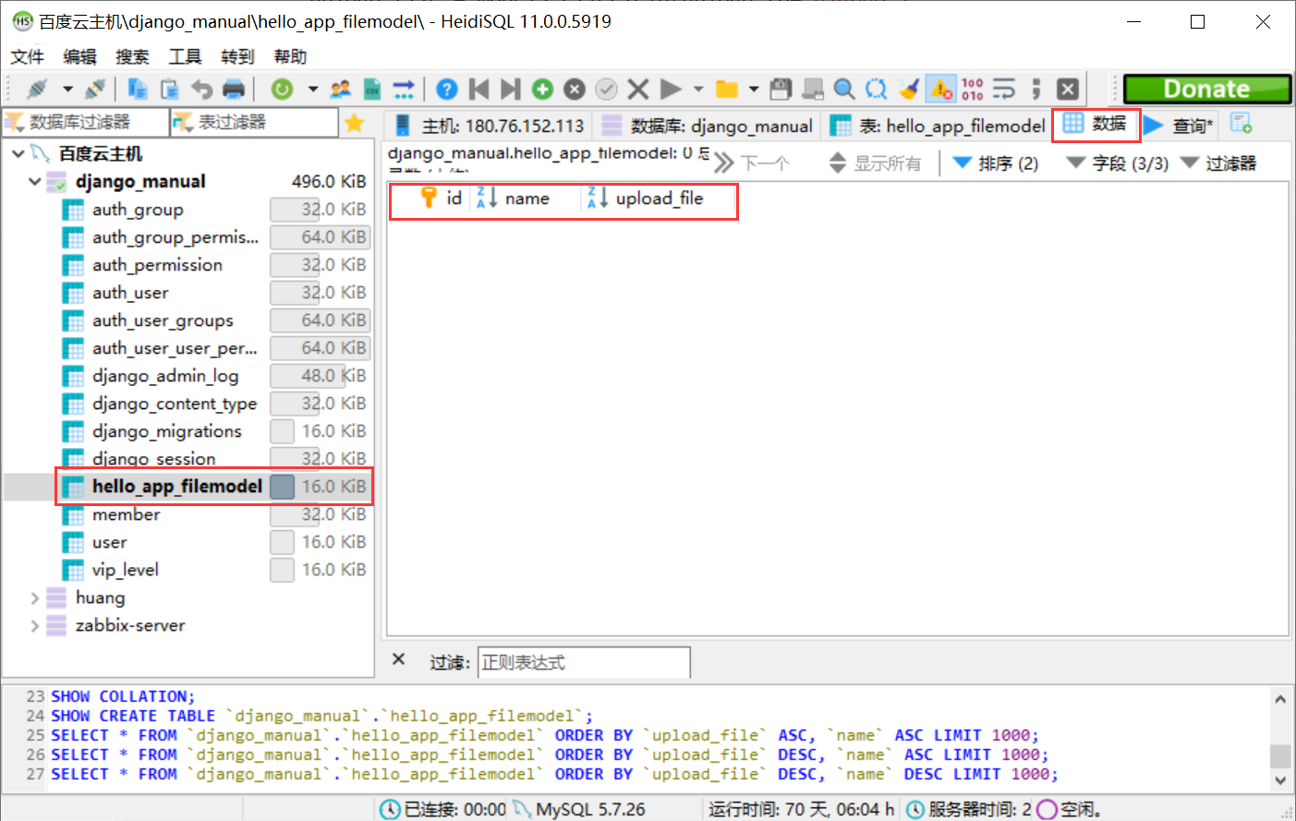Viewport: 1296px width, 821px height.
Task: Sort by the upload_file column header
Action: coord(659,199)
